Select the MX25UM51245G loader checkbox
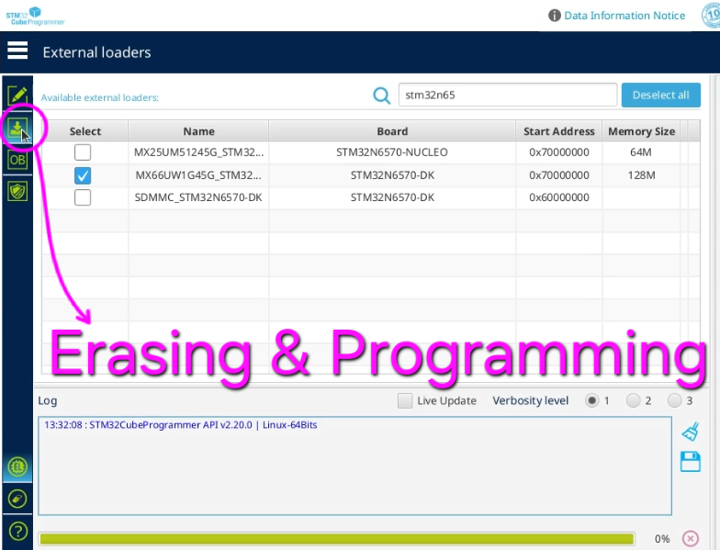This screenshot has width=720, height=550. coord(83,152)
